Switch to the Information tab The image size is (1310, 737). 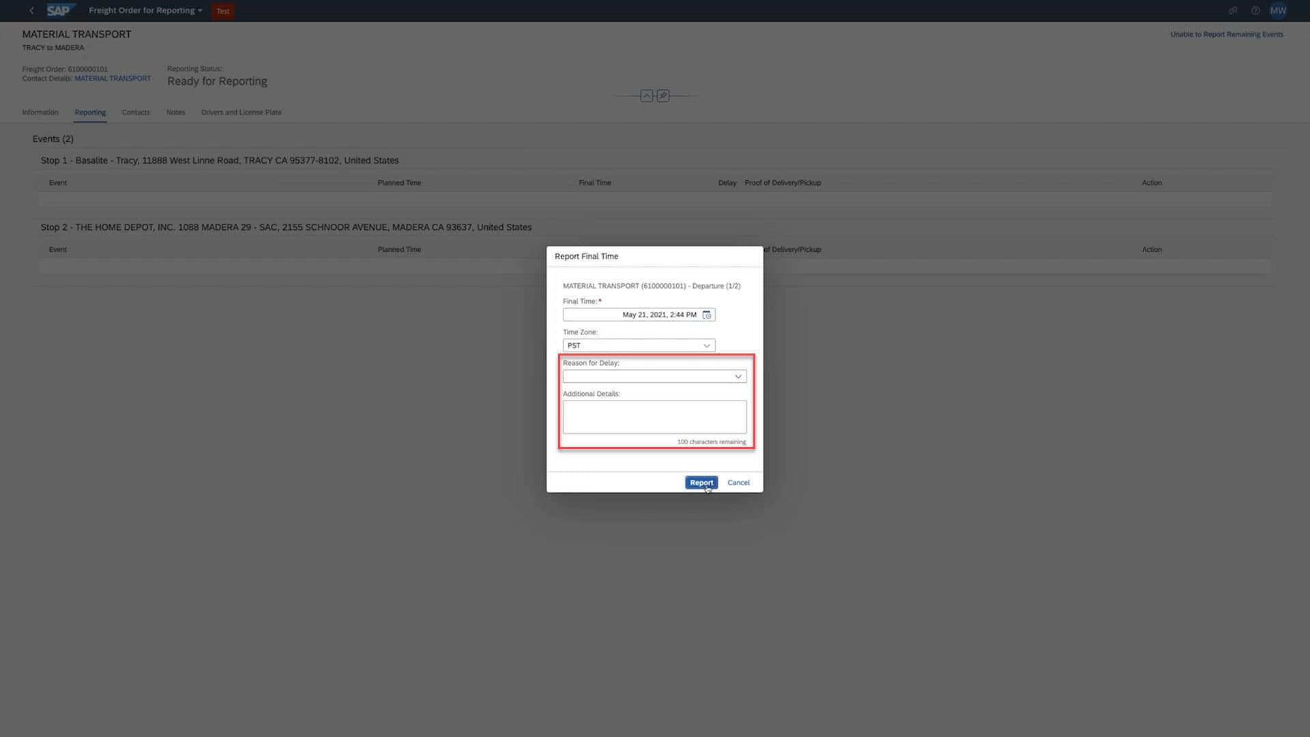[40, 112]
